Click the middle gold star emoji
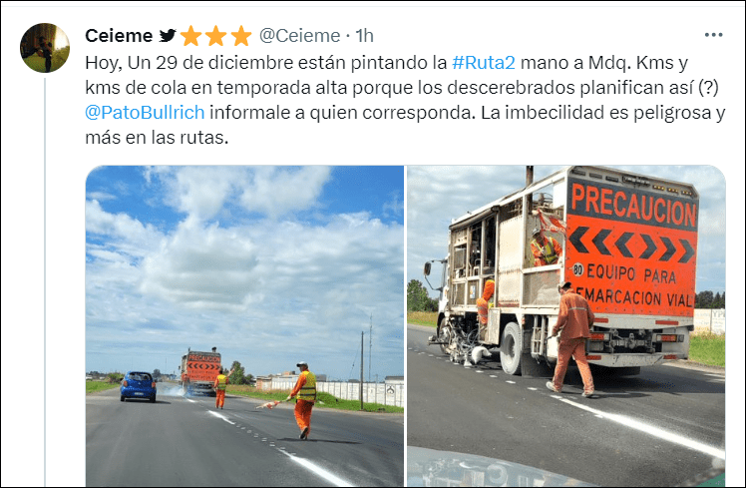Image resolution: width=746 pixels, height=488 pixels. tap(215, 36)
